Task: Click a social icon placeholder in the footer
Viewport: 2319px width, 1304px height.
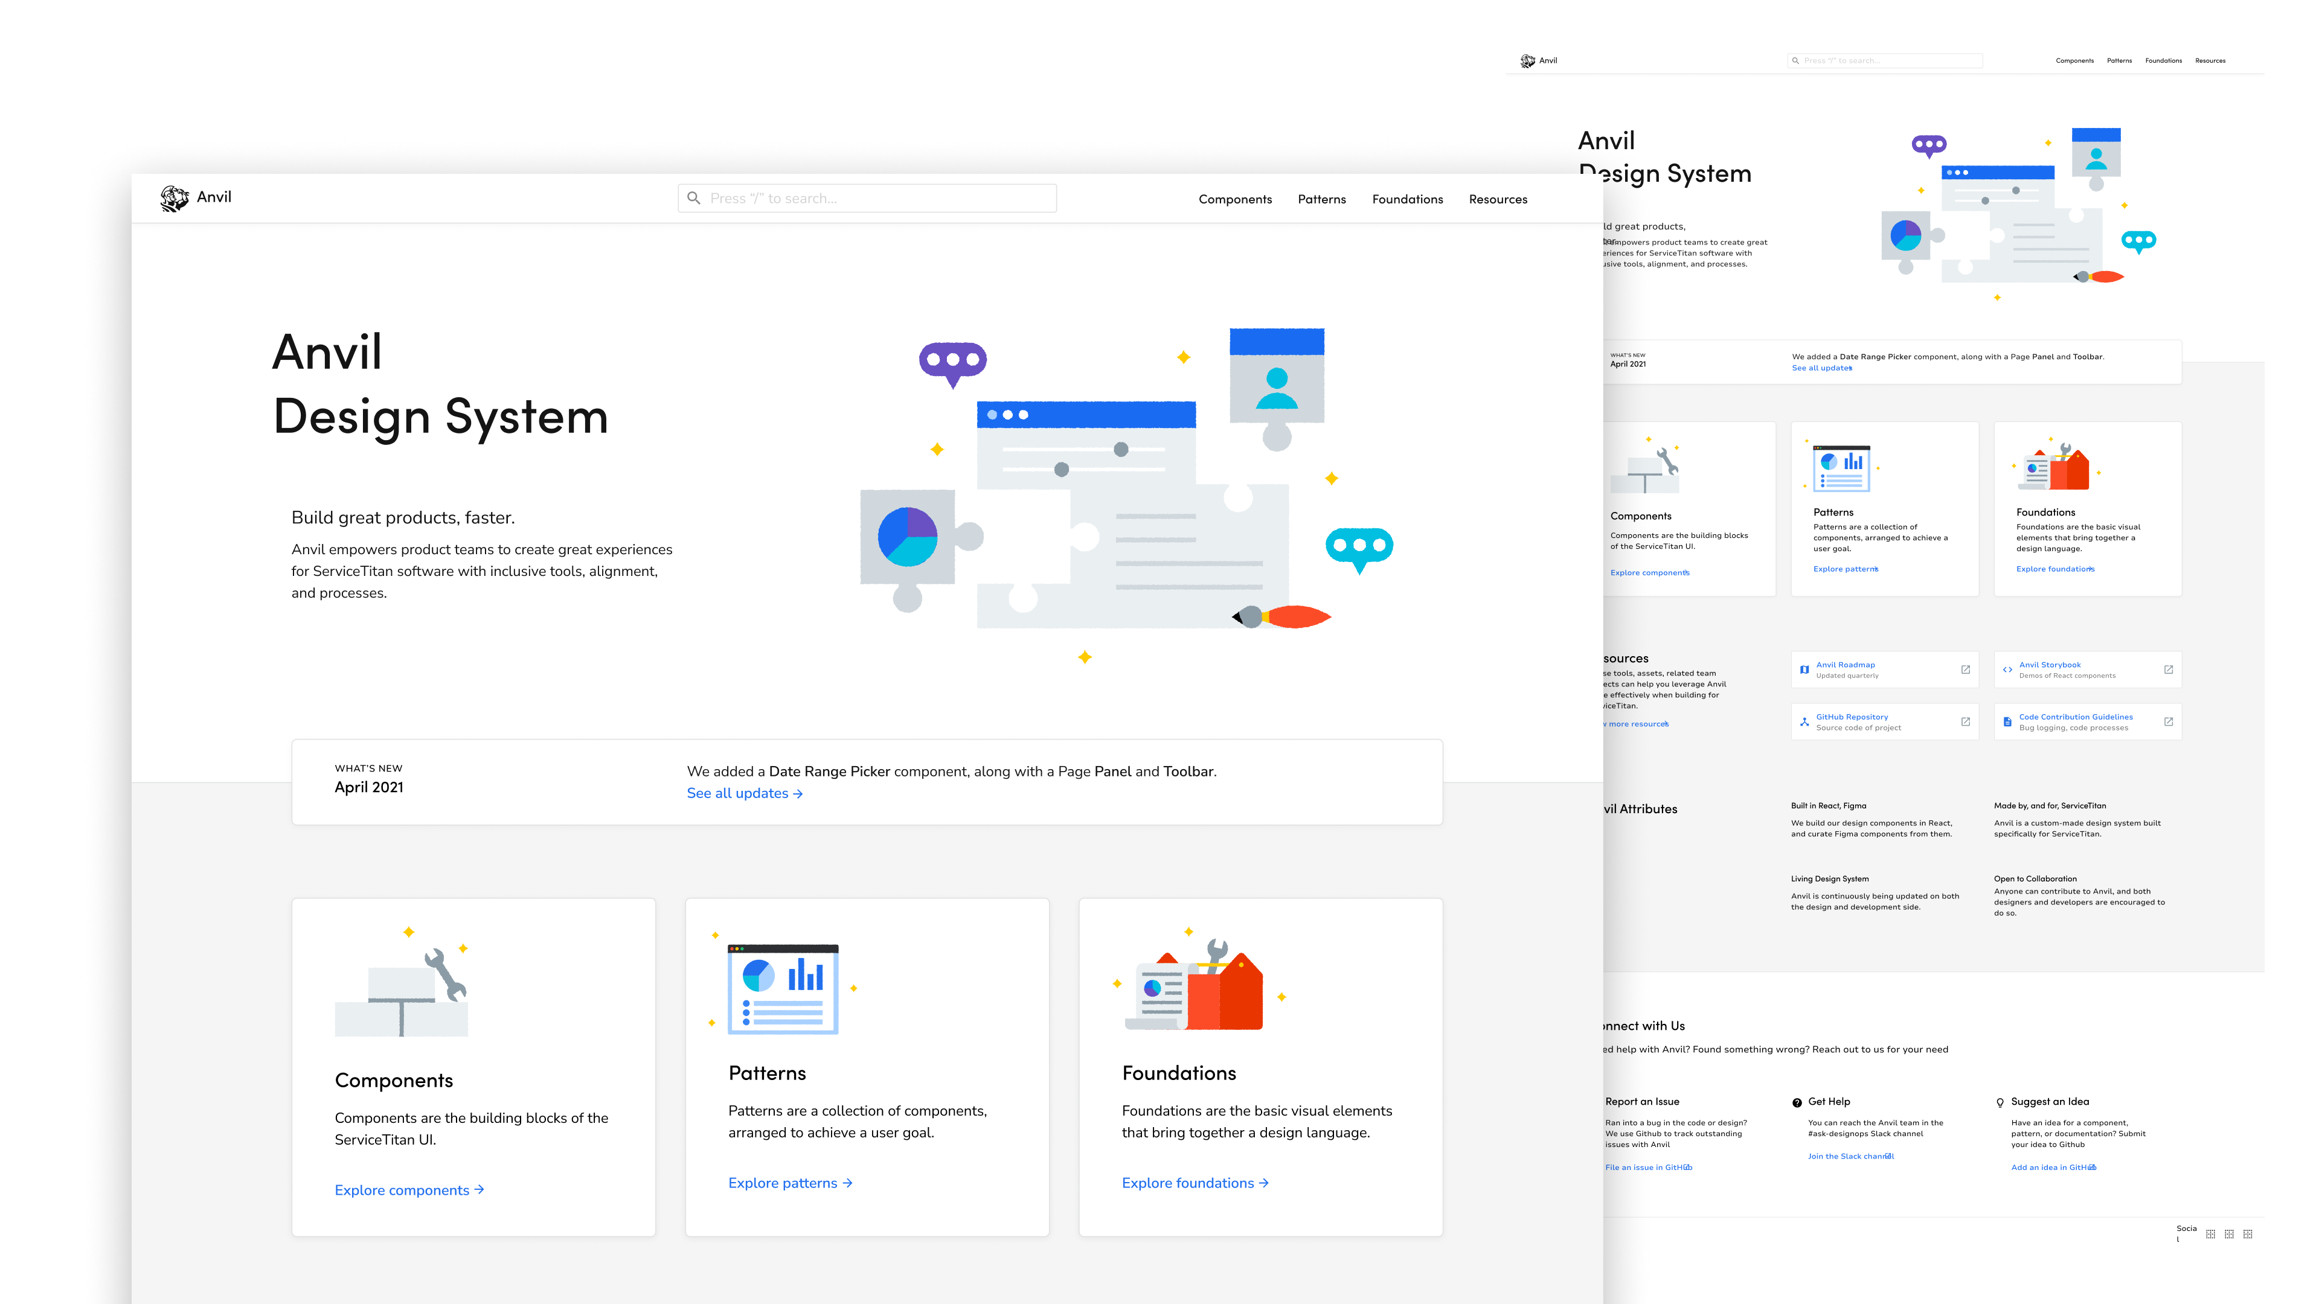Action: click(x=2211, y=1234)
